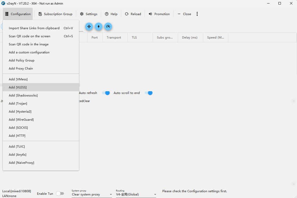Click the LAN:none status text

tap(9, 196)
